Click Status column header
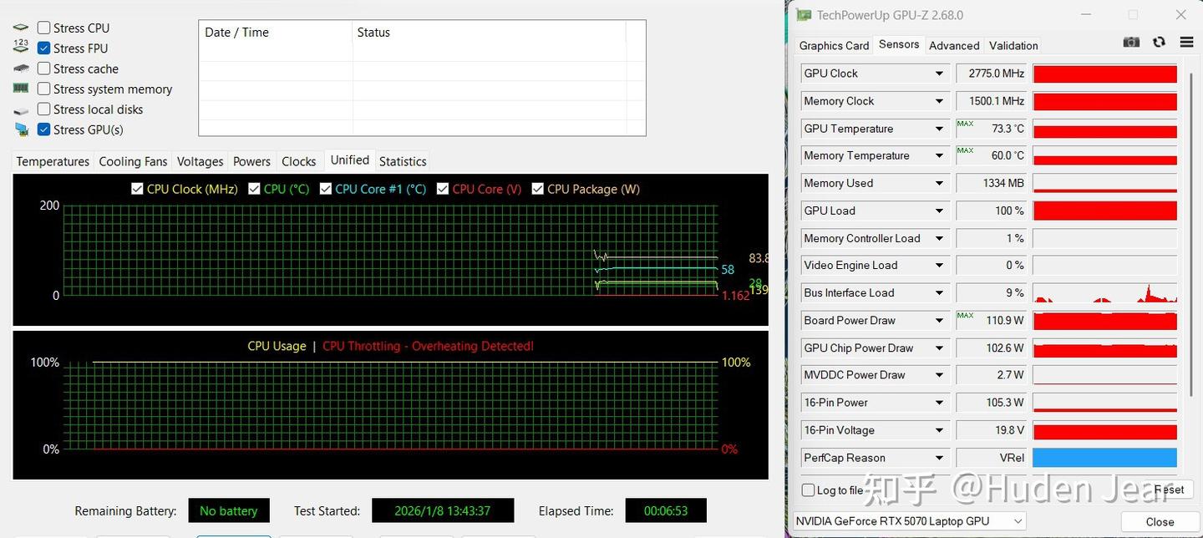 point(490,33)
